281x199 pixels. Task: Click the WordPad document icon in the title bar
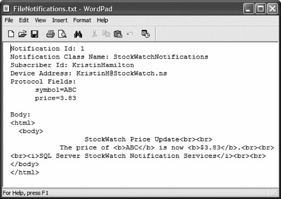6,9
